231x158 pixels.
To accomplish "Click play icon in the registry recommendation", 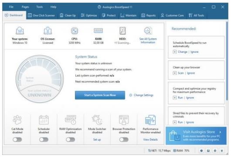I will coord(175,97).
